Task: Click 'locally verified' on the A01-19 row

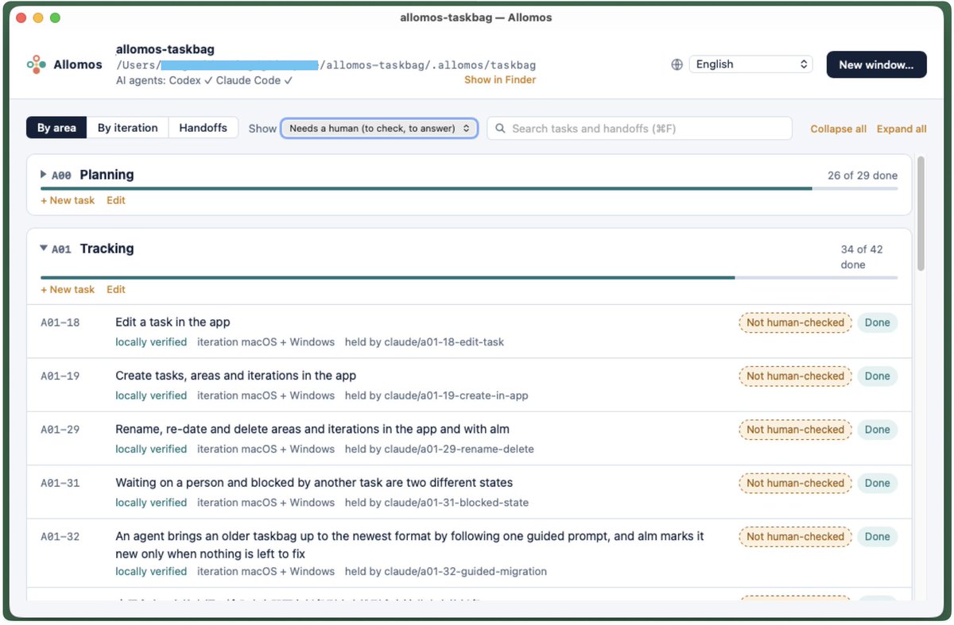Action: pos(151,395)
